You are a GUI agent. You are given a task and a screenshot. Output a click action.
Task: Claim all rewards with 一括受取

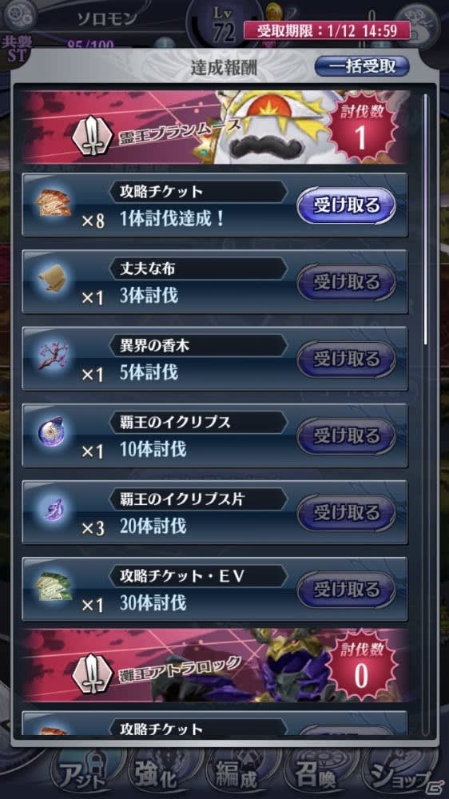click(x=362, y=66)
